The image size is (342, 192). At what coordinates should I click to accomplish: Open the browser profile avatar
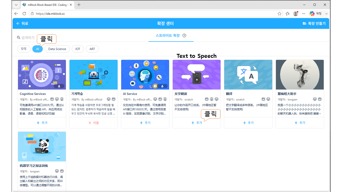point(296,14)
